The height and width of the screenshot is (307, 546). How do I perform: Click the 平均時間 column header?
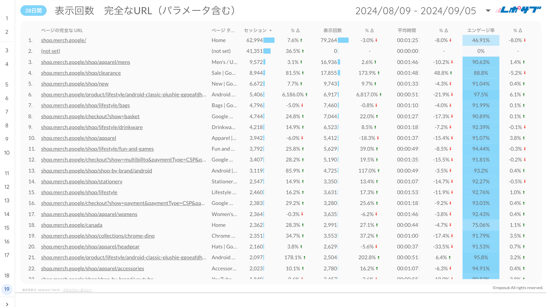[407, 30]
